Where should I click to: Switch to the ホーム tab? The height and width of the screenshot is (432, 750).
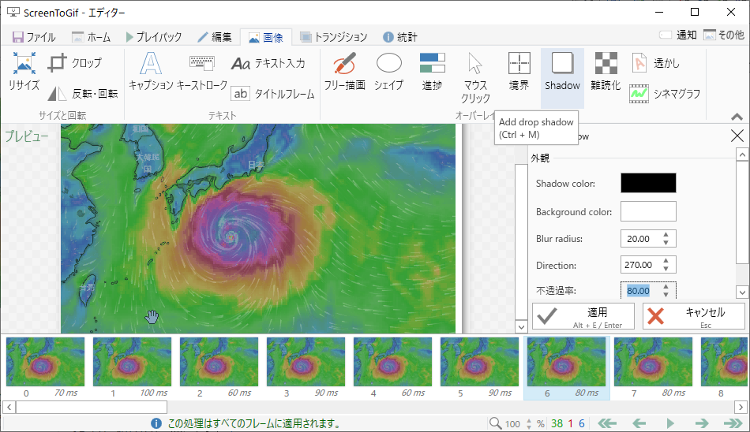coord(91,37)
